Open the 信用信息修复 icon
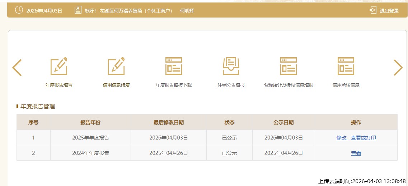Screen dimensions: 408x186 pyautogui.click(x=116, y=66)
